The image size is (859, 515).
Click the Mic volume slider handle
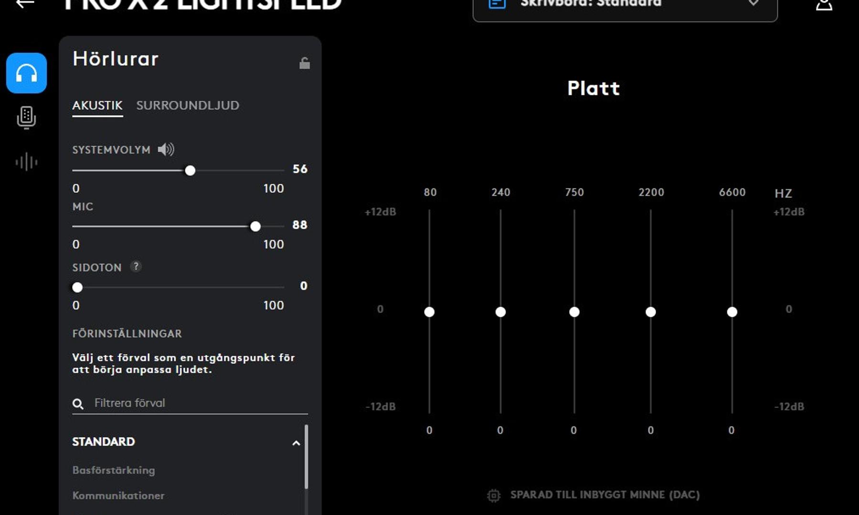pyautogui.click(x=255, y=227)
